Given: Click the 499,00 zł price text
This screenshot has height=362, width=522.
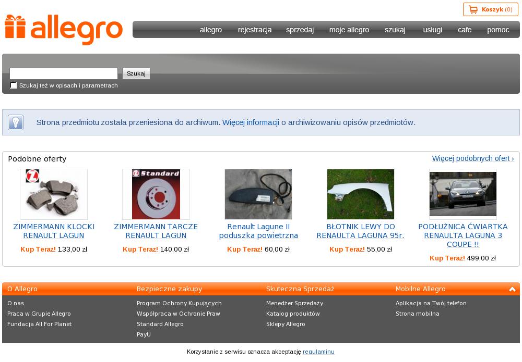Looking at the screenshot, I should pos(481,258).
